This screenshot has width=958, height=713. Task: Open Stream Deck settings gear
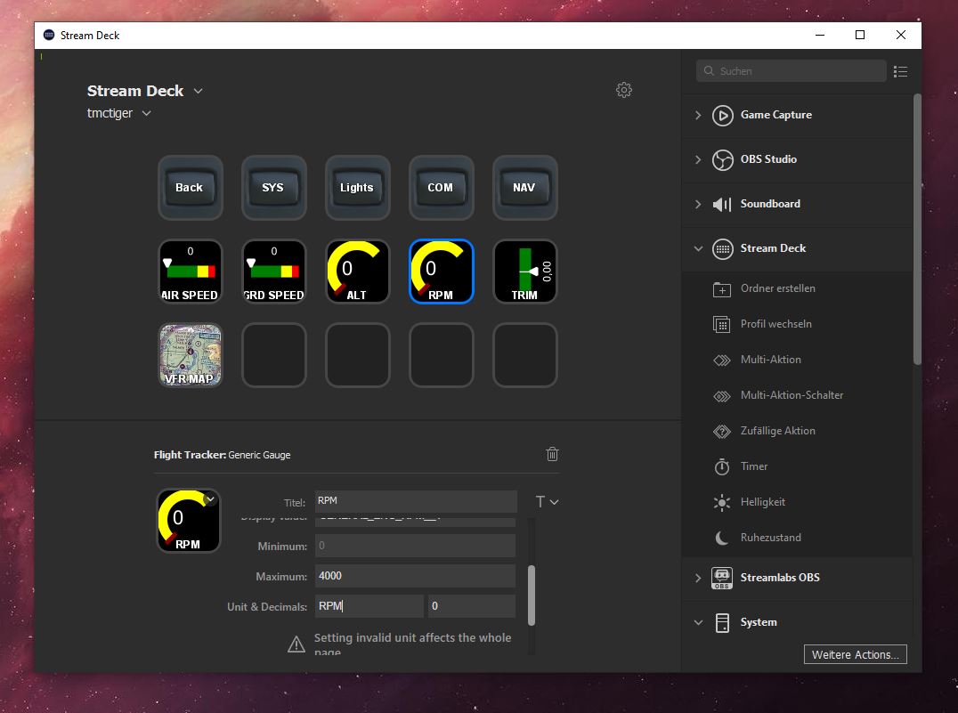click(x=624, y=90)
